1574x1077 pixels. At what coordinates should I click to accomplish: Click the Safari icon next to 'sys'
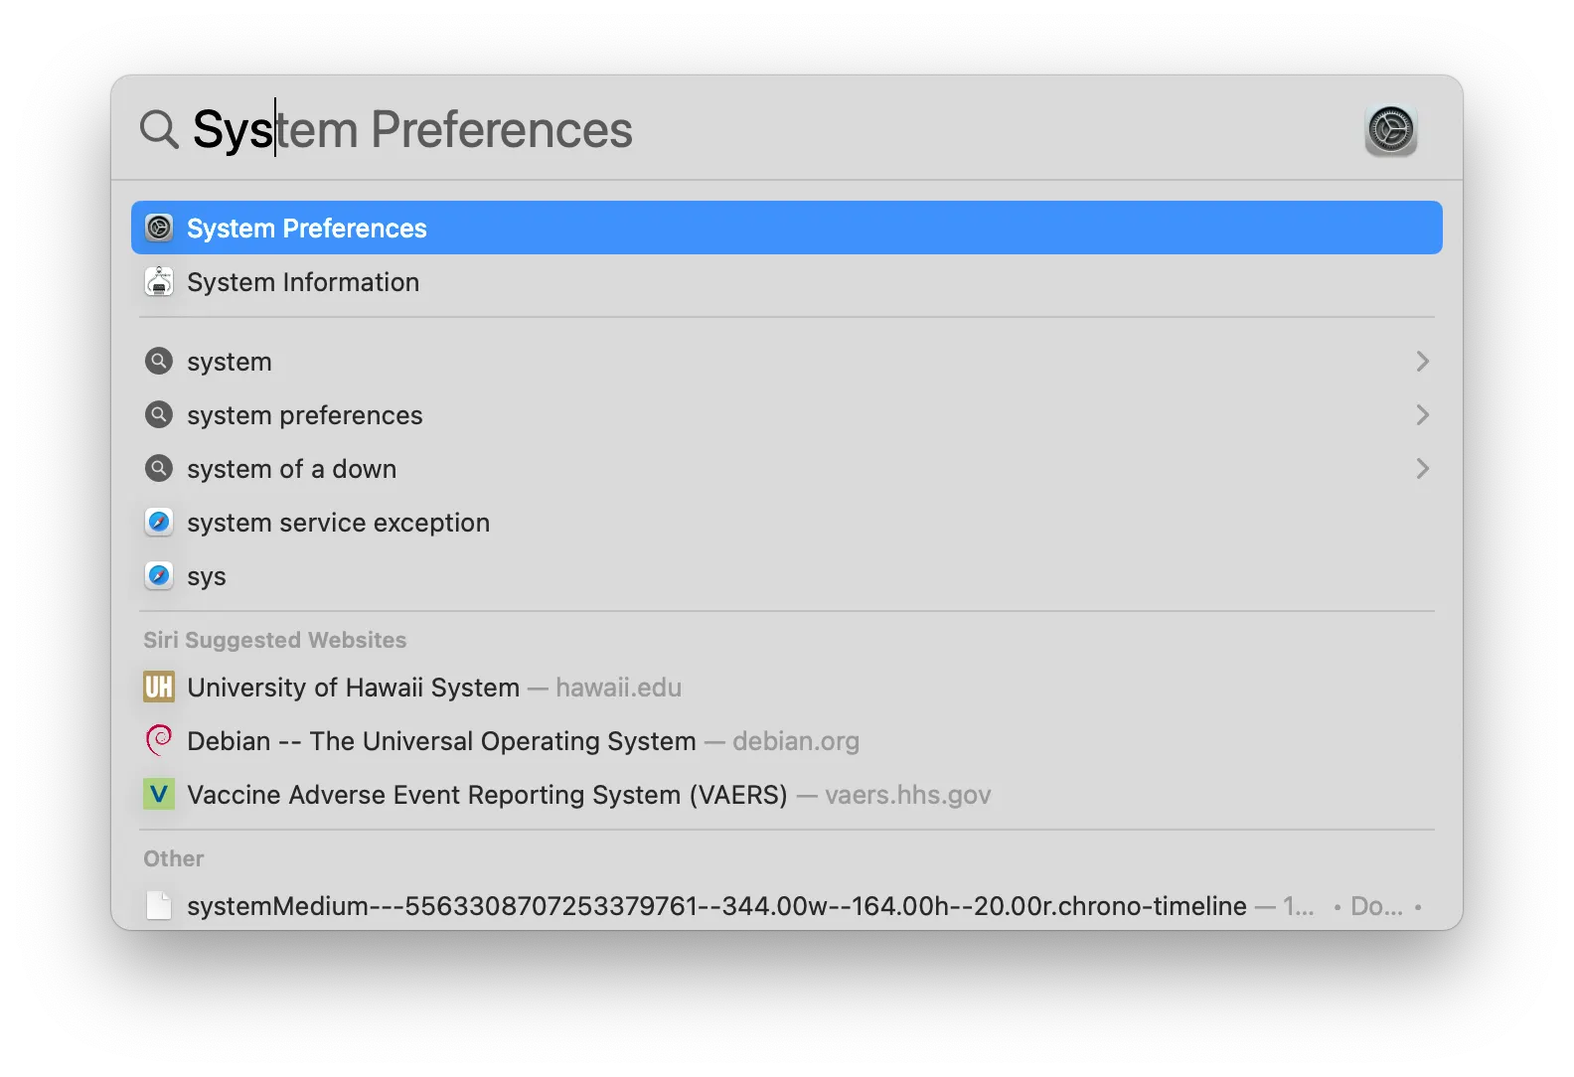click(x=159, y=576)
